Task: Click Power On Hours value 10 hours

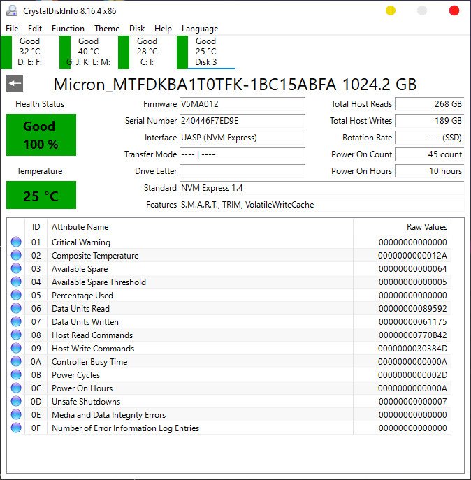Action: pyautogui.click(x=430, y=171)
